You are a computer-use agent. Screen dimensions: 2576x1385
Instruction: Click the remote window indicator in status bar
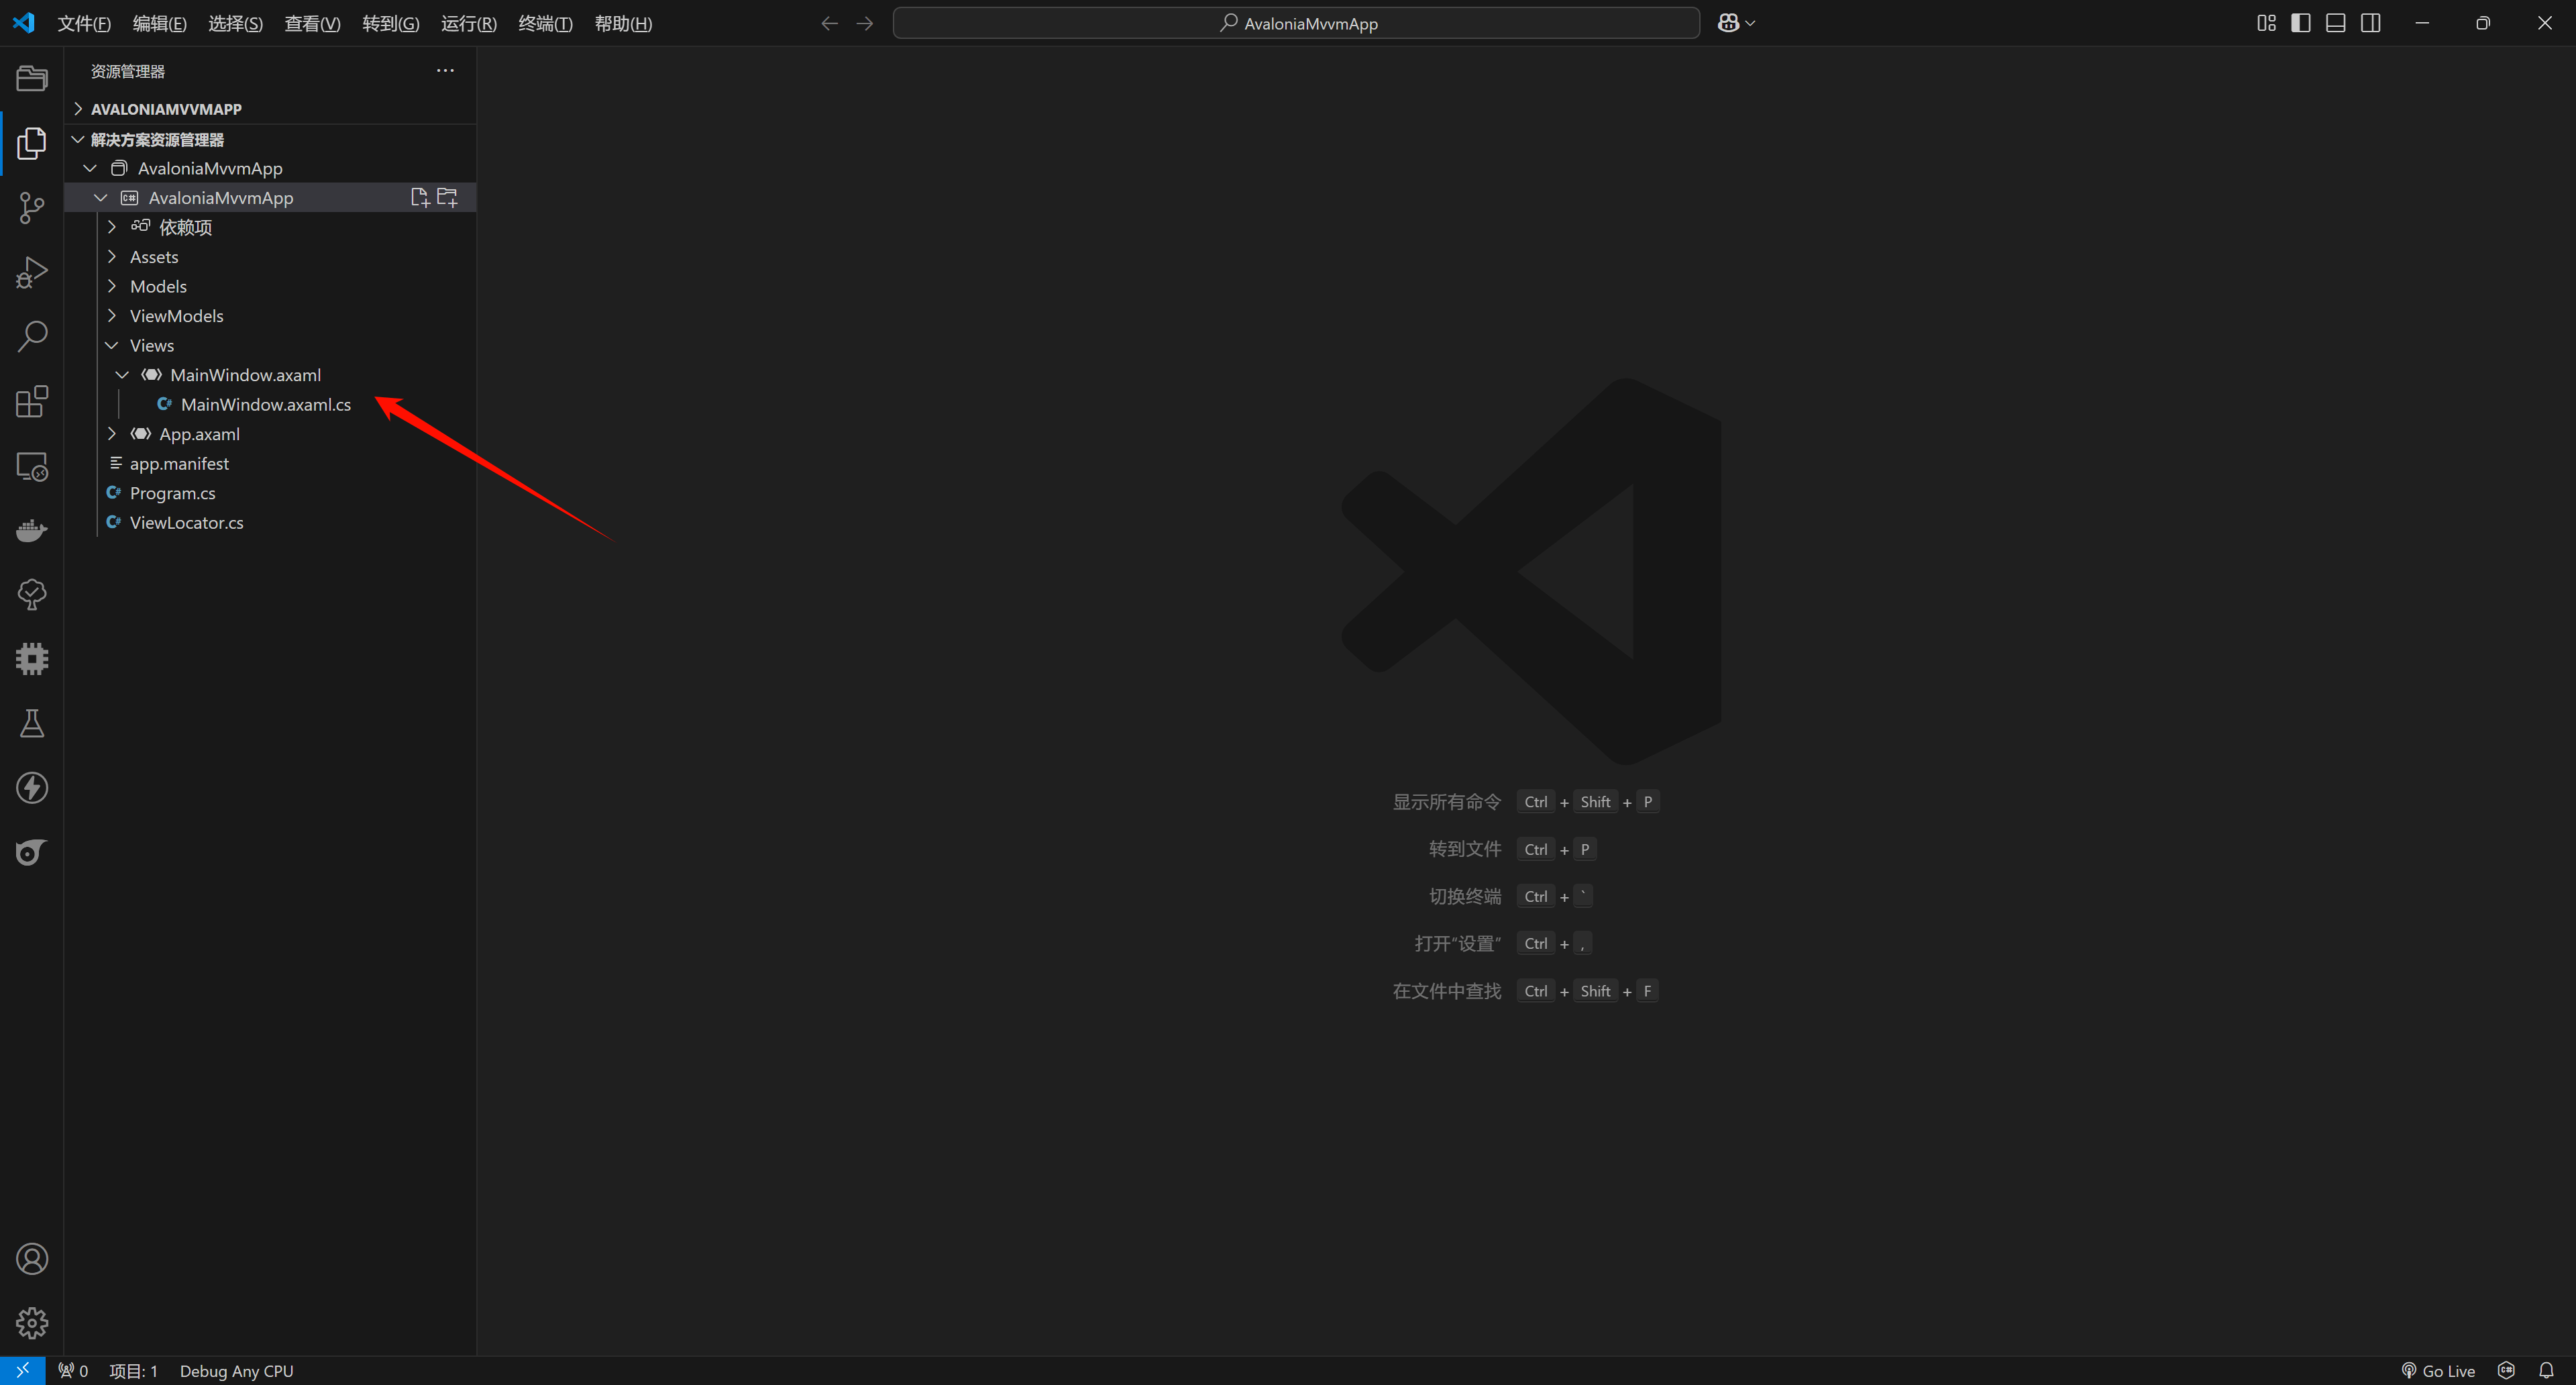tap(22, 1371)
